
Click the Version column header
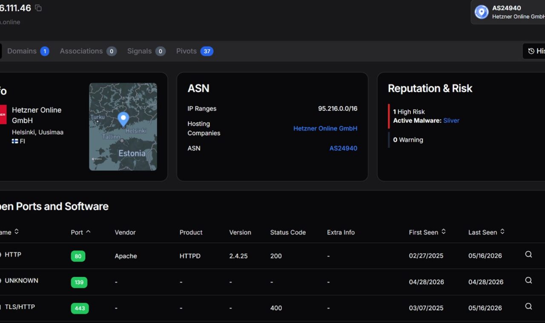(x=240, y=232)
